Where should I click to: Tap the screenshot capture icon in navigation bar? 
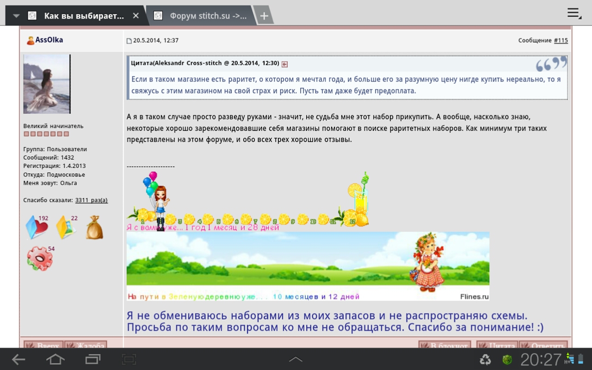[129, 359]
